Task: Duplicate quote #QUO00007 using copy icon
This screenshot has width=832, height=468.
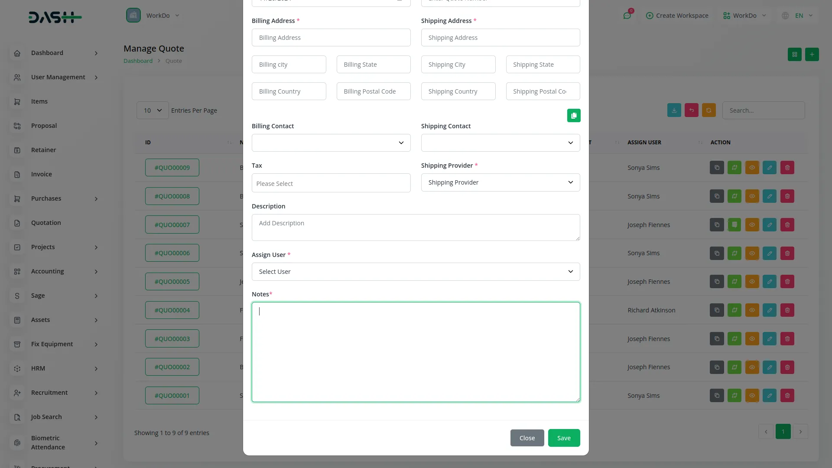Action: [717, 225]
